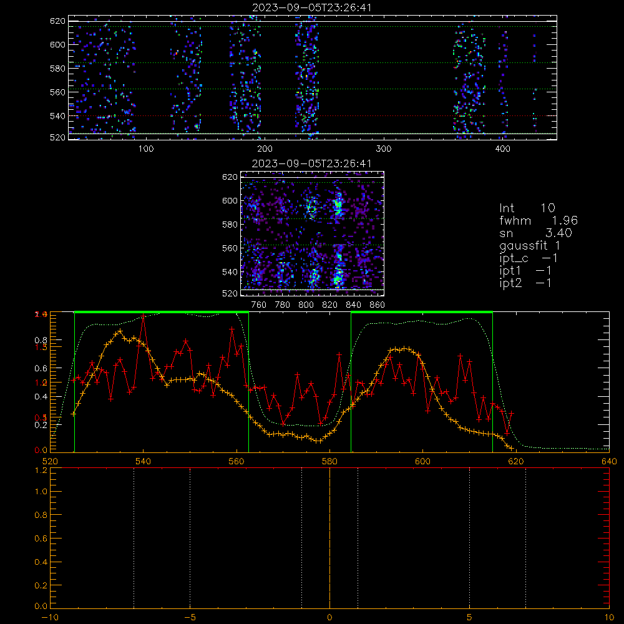624x624 pixels.
Task: Click x-axis label 760 on middle image
Action: tap(259, 305)
